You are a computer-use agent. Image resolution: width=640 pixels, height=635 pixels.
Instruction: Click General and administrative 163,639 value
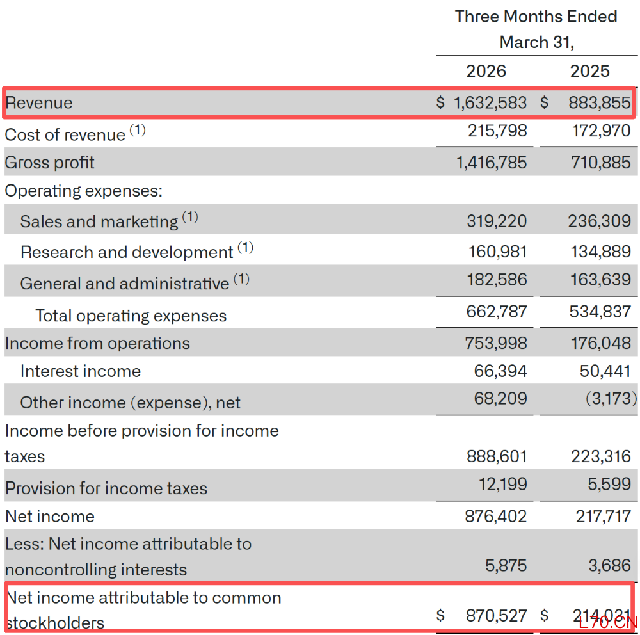pos(600,280)
